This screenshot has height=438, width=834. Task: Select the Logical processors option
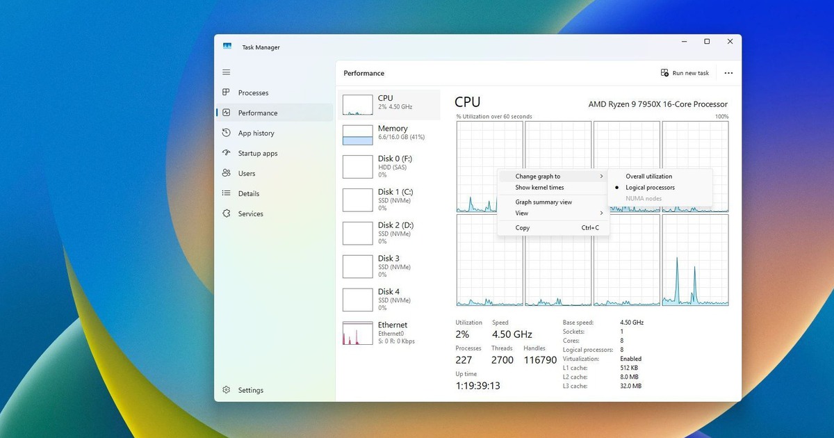pyautogui.click(x=650, y=188)
